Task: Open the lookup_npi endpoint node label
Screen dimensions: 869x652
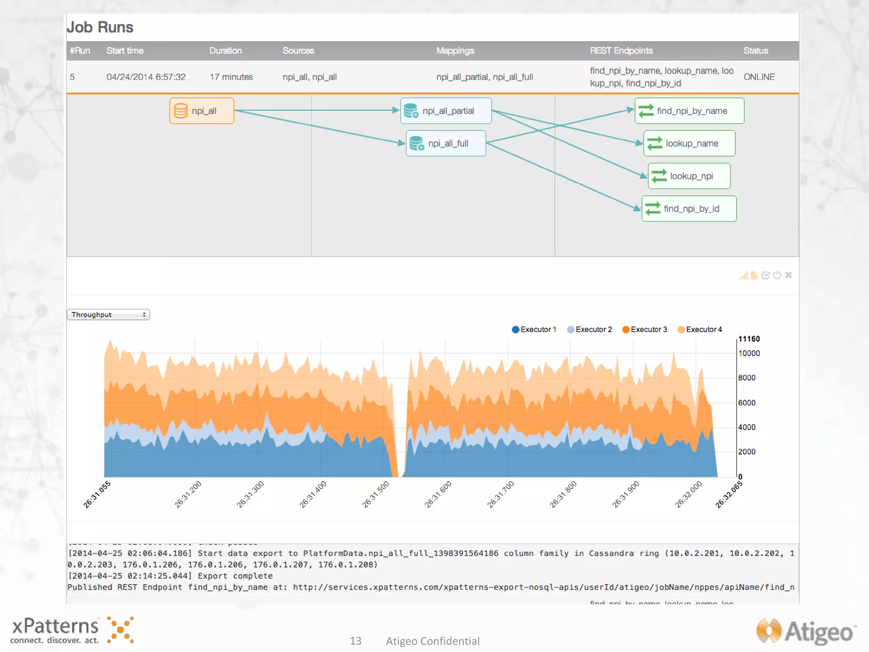Action: 692,176
